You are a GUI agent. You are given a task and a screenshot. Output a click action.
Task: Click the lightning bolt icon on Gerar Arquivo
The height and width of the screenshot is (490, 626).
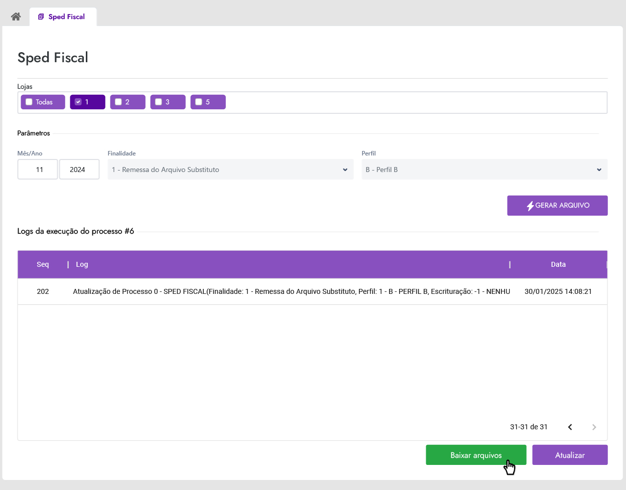coord(530,206)
